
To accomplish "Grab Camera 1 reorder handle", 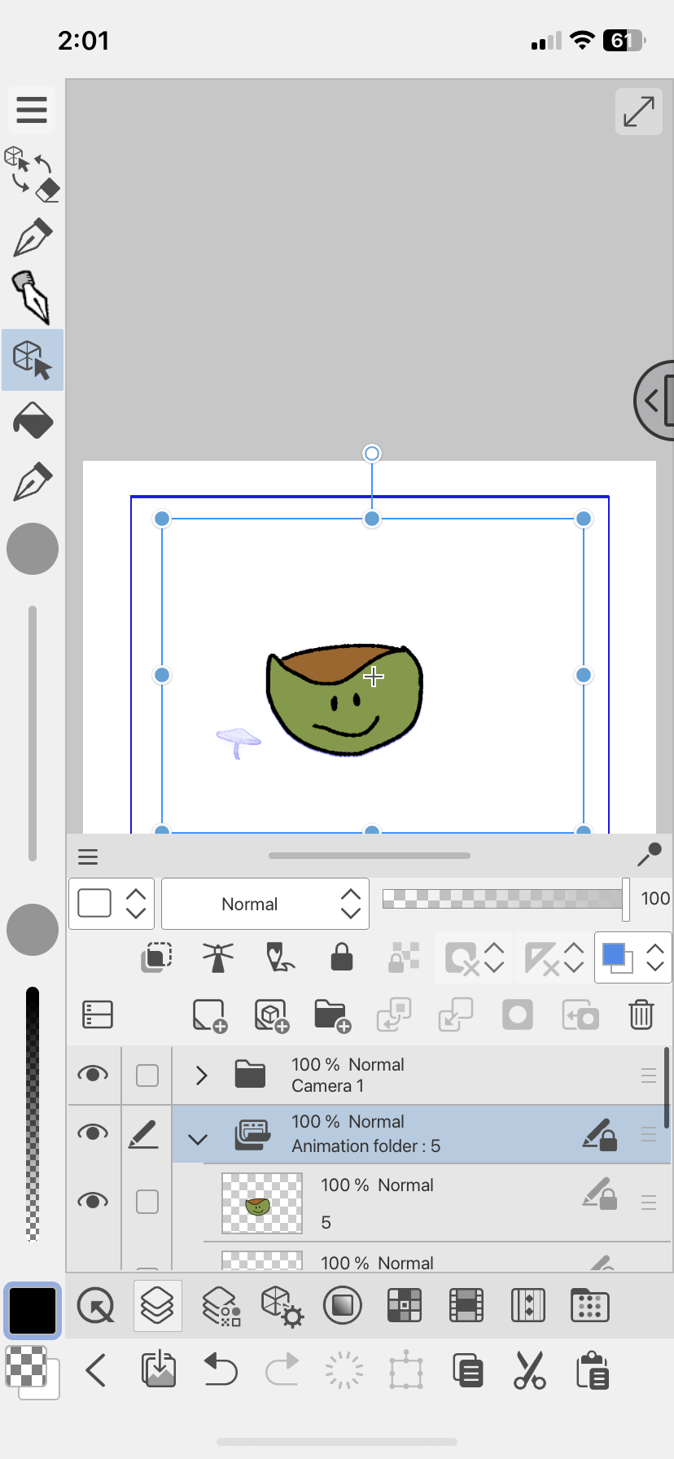I will click(x=649, y=1076).
